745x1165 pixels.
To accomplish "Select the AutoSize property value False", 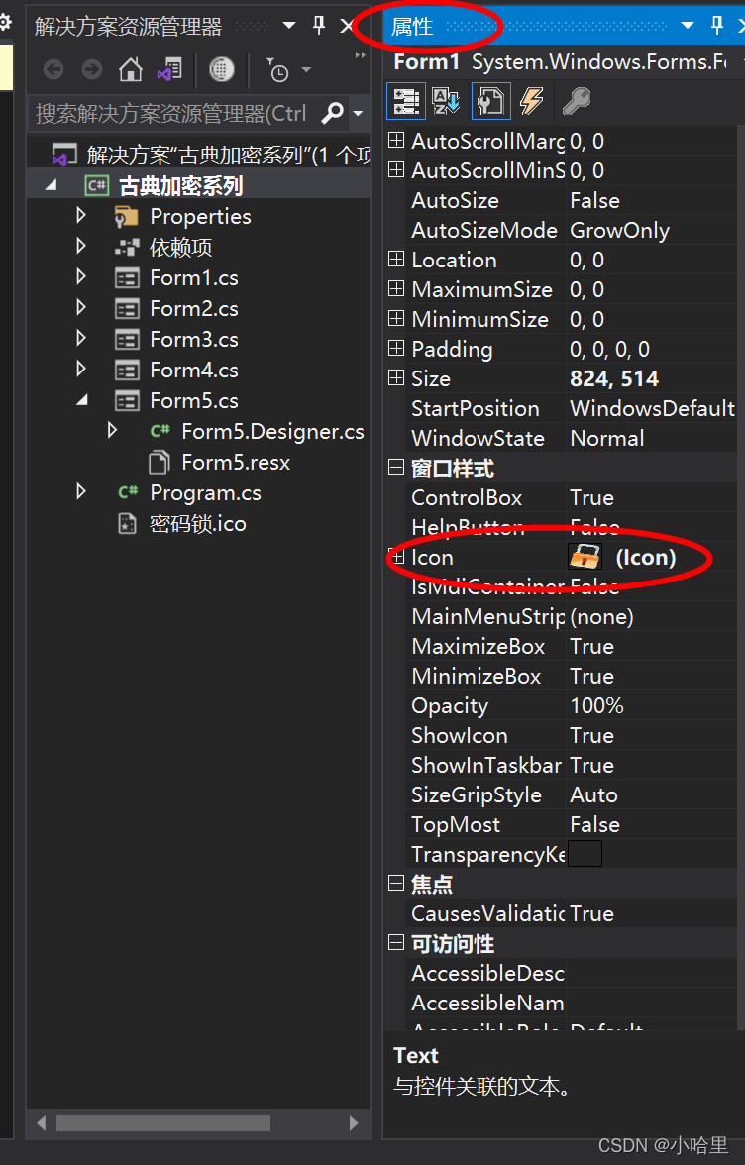I will click(x=594, y=200).
